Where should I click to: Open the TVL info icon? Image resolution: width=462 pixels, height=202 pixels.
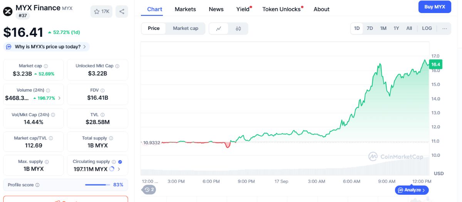[102, 115]
